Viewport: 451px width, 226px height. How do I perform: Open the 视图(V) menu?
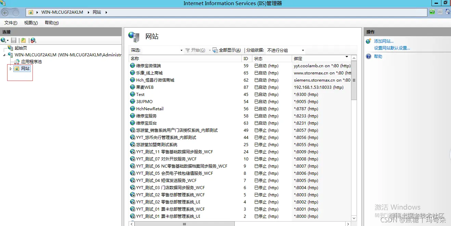pos(30,23)
